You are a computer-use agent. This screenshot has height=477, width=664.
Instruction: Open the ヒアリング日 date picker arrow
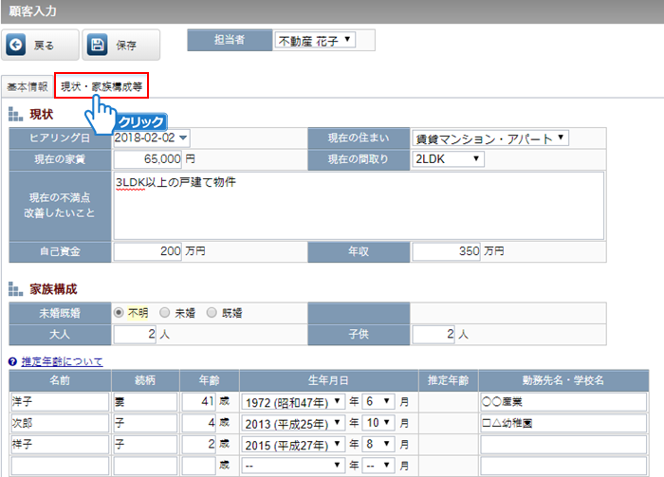tap(183, 138)
